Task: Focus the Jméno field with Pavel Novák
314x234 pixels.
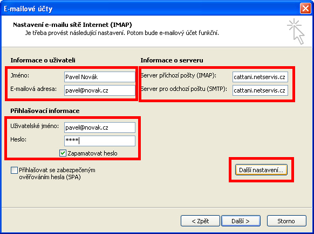Action: click(100, 77)
